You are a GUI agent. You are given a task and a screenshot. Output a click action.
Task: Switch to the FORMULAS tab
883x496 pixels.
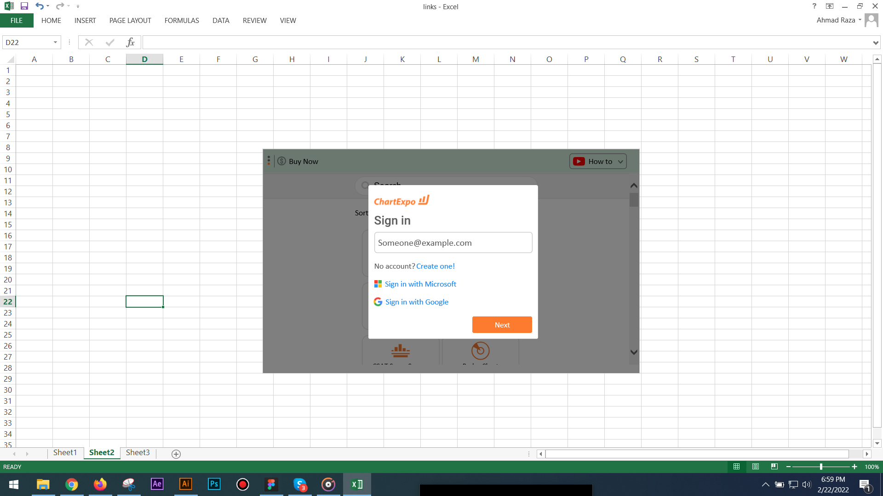pos(182,21)
